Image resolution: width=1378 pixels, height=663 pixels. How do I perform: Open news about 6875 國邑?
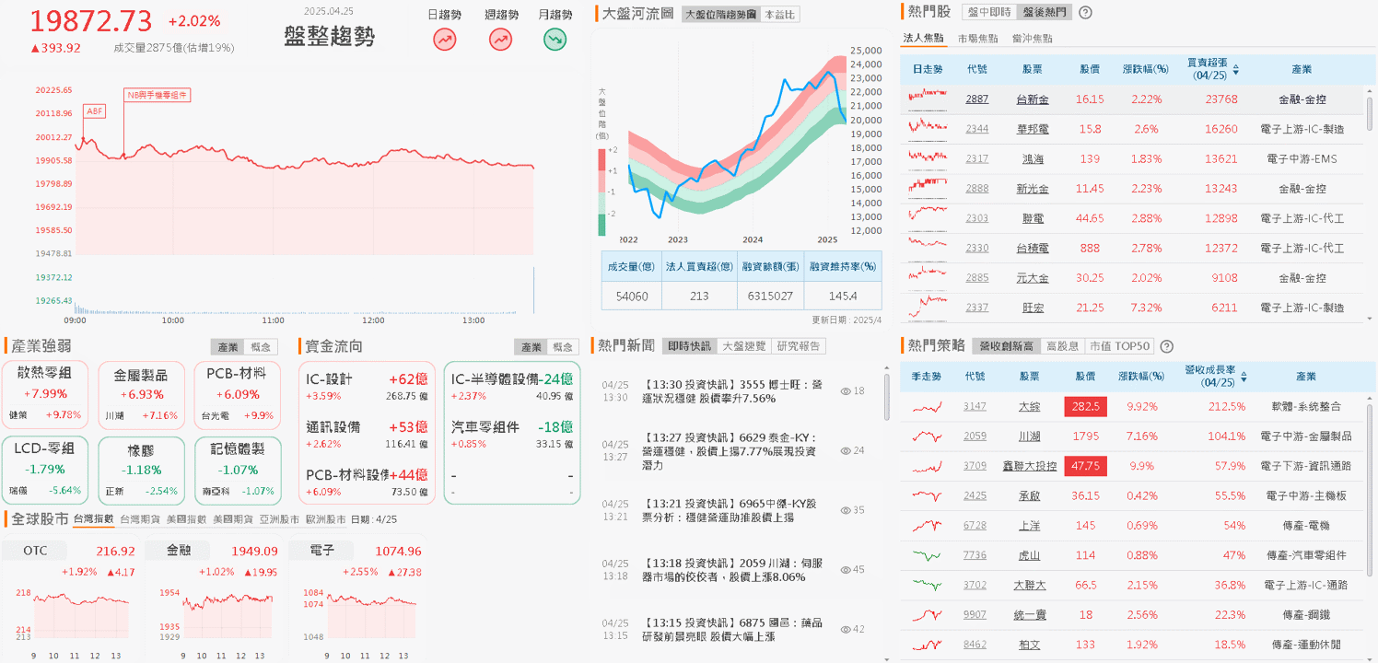coord(733,629)
